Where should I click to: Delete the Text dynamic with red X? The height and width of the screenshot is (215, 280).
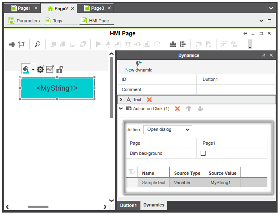[149, 100]
